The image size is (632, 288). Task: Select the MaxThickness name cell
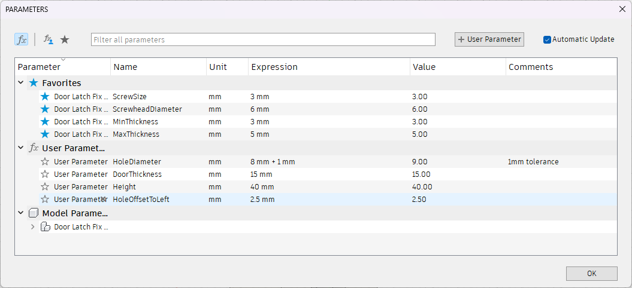(x=158, y=134)
